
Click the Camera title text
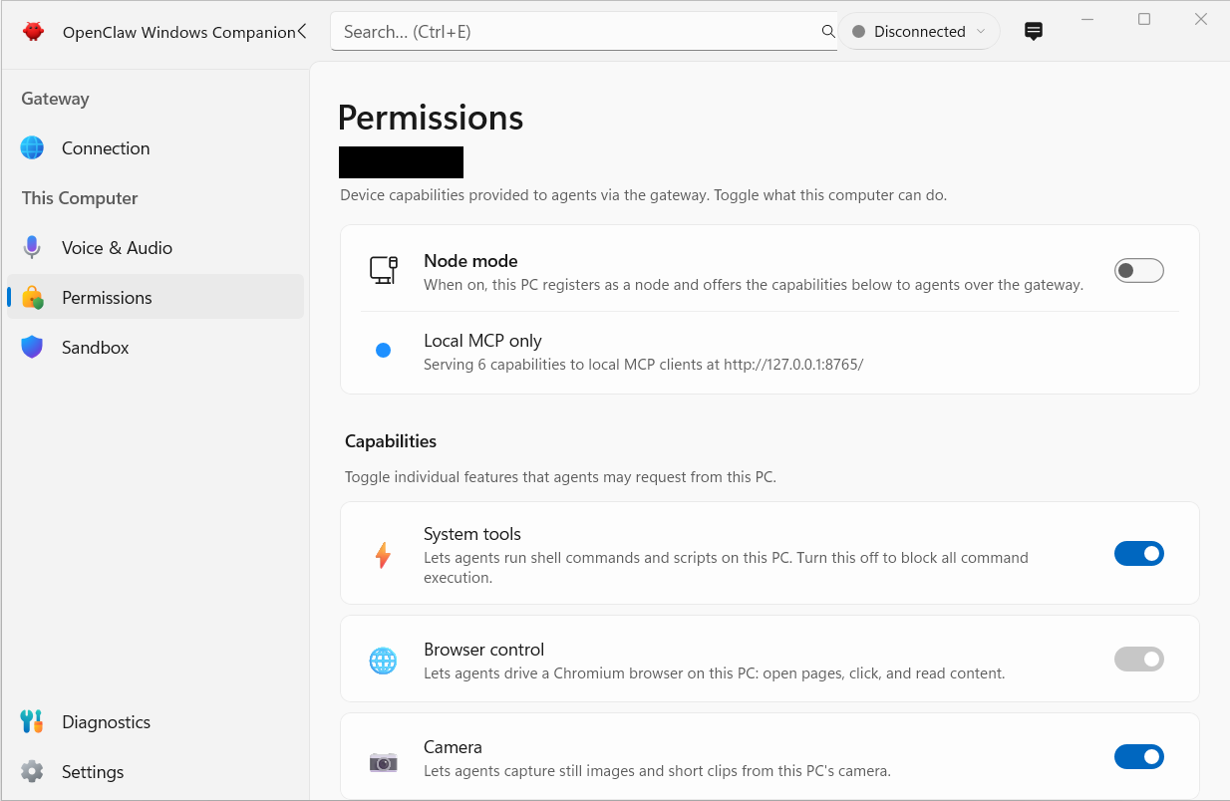453,746
